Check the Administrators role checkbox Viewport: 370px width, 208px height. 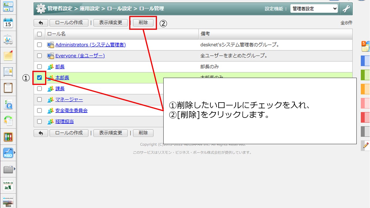40,45
